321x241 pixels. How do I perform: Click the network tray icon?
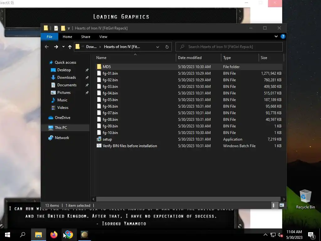pos(273,235)
